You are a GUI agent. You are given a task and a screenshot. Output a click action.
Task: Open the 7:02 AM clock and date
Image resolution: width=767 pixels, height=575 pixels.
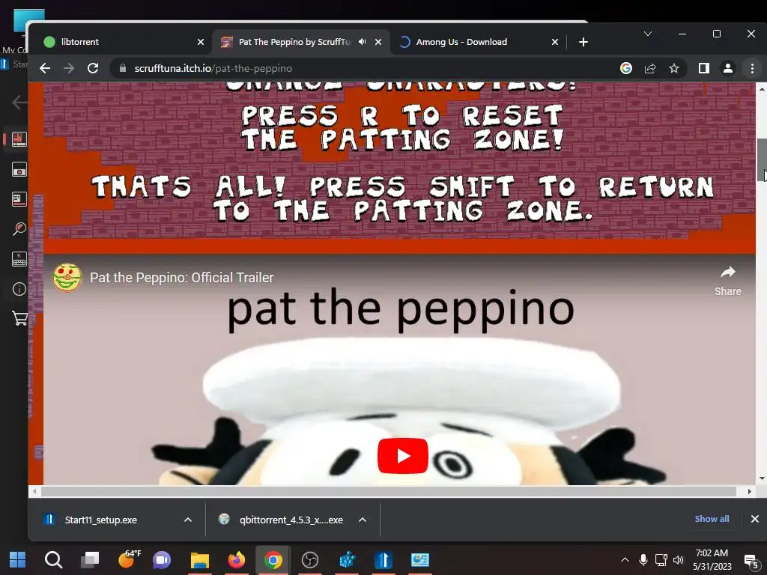pos(712,560)
